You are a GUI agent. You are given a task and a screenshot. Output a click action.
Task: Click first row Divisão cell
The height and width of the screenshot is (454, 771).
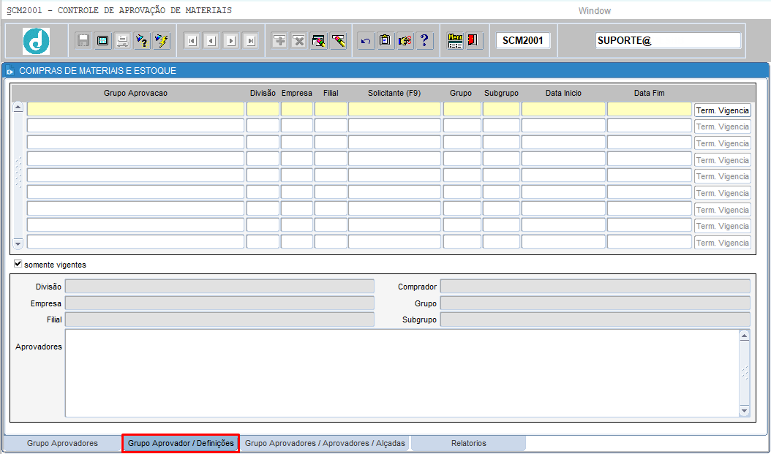[x=263, y=109]
